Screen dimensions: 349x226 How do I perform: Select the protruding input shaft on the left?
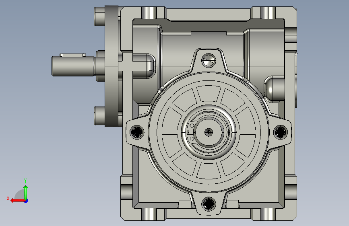pyautogui.click(x=73, y=66)
